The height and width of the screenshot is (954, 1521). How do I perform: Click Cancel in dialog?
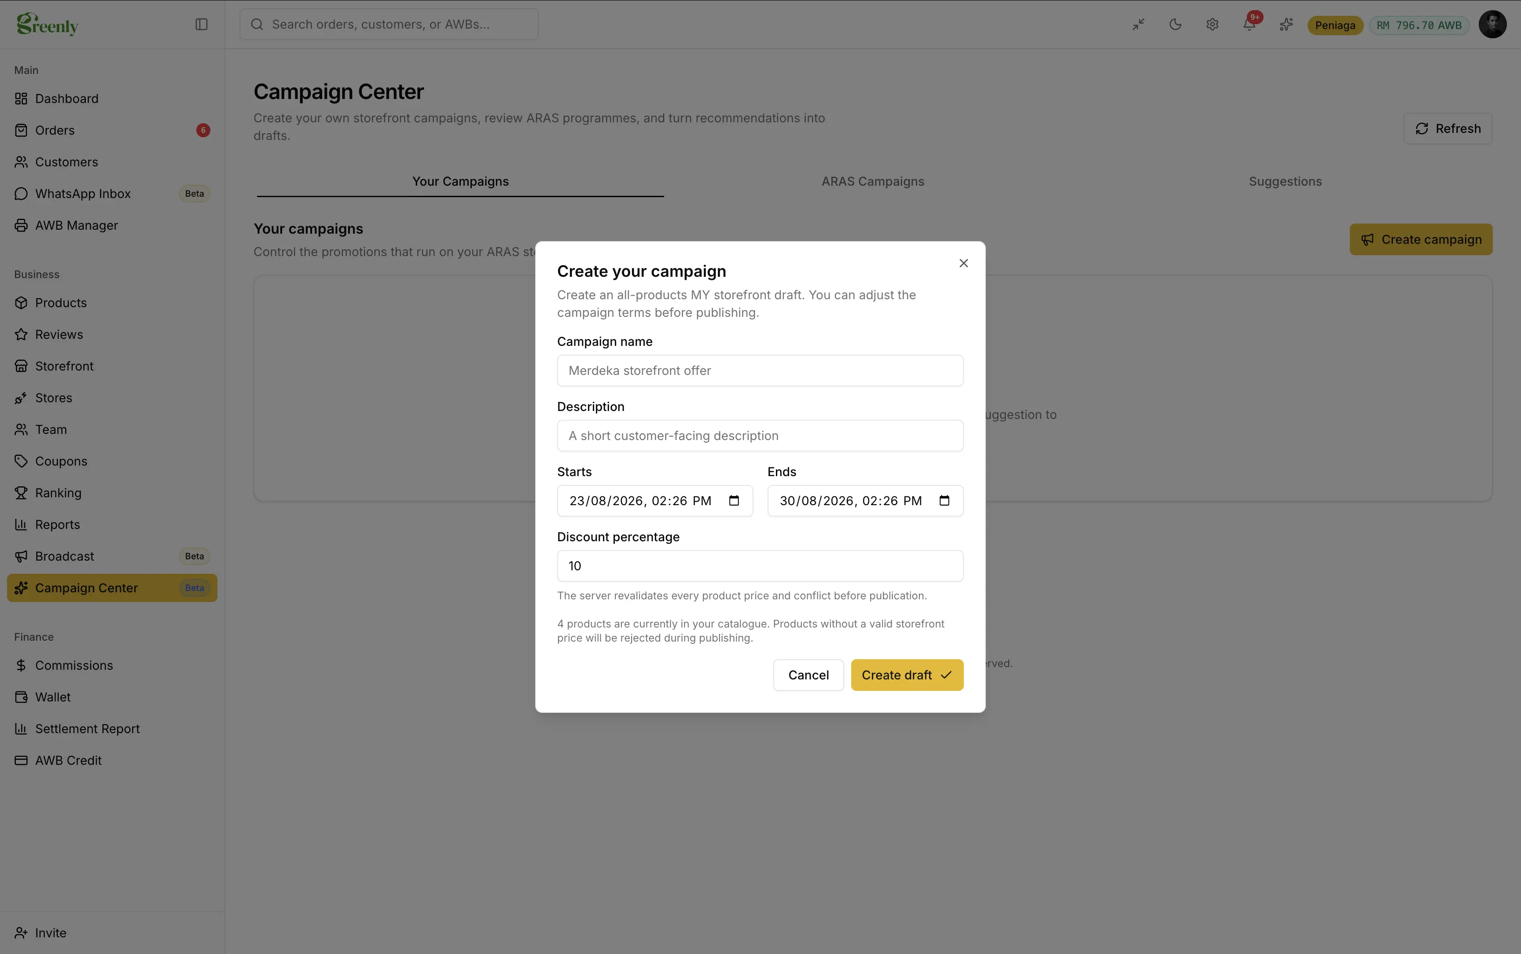(x=808, y=675)
